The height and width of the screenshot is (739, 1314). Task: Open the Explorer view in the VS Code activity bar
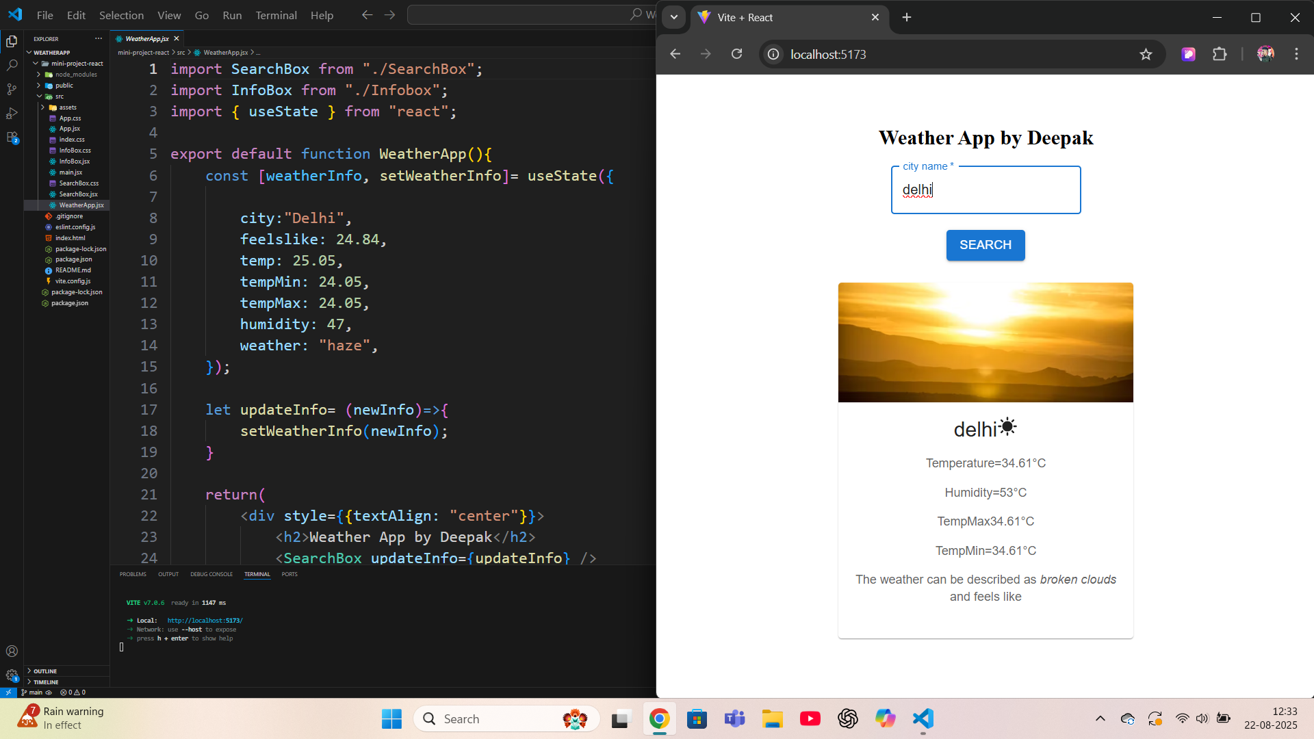point(12,42)
